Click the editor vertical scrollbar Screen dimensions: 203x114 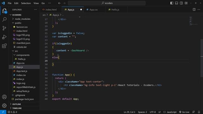pyautogui.click(x=202, y=58)
